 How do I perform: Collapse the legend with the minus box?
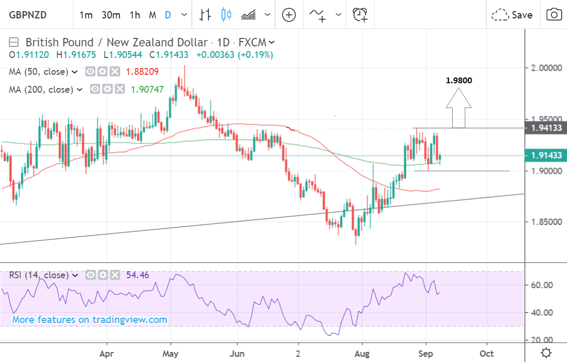pyautogui.click(x=14, y=42)
